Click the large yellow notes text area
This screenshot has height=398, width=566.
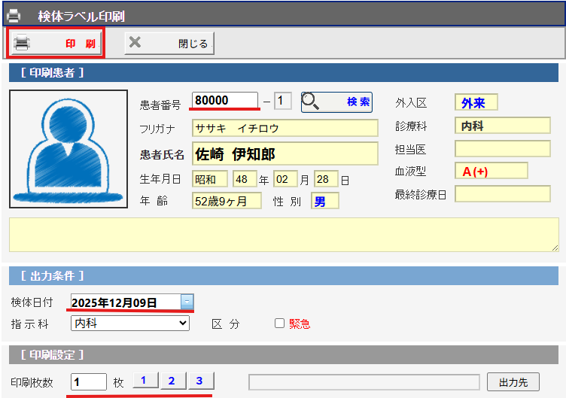[x=284, y=235]
